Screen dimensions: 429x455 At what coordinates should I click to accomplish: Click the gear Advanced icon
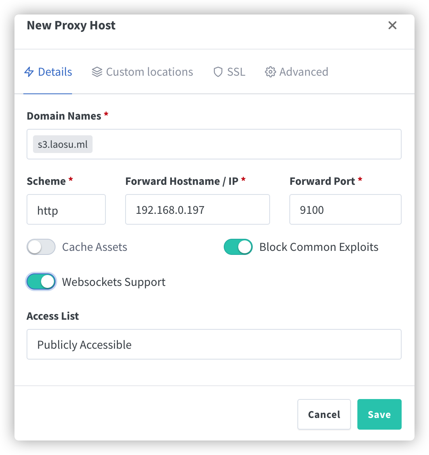click(270, 72)
